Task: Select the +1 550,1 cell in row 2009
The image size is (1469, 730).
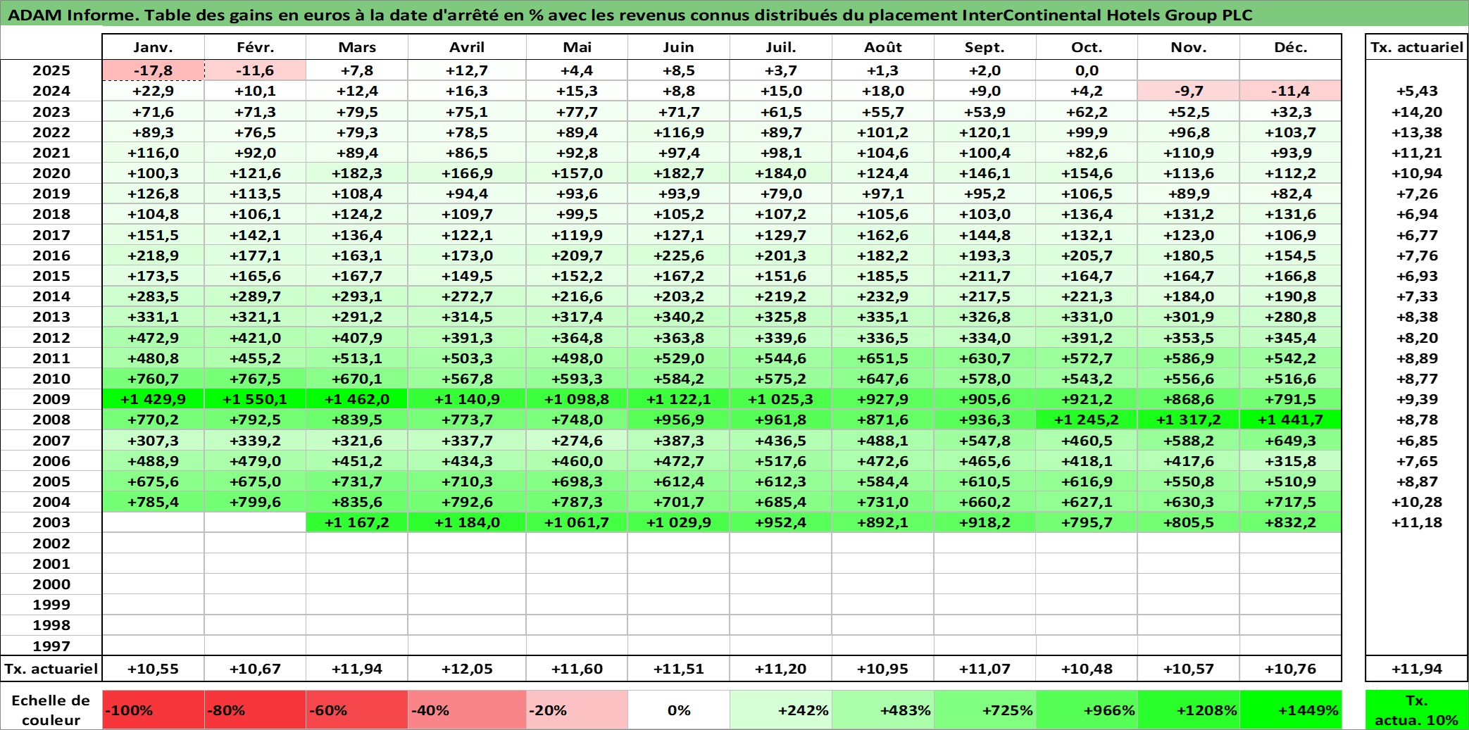Action: point(255,399)
